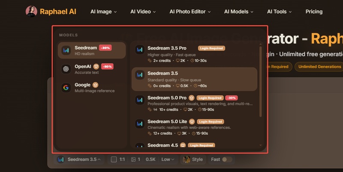Select the Google model family
The height and width of the screenshot is (172, 343).
[x=92, y=88]
